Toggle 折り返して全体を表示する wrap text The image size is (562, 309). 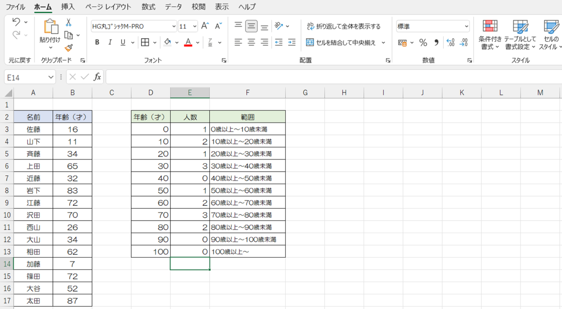(344, 26)
